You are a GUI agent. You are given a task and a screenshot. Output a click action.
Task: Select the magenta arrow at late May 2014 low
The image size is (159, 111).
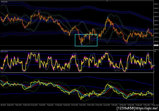pos(25,28)
